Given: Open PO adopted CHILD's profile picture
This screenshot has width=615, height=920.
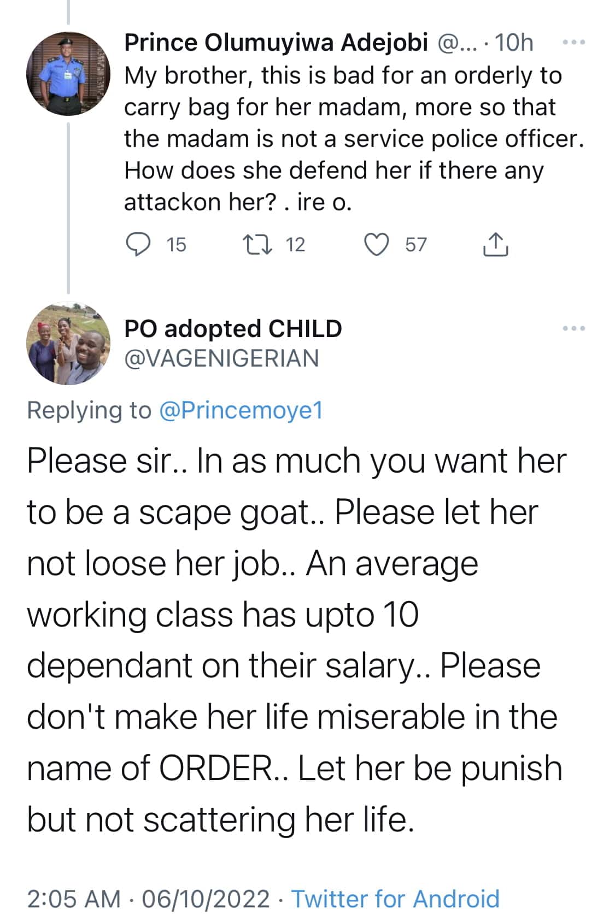Looking at the screenshot, I should pyautogui.click(x=68, y=343).
